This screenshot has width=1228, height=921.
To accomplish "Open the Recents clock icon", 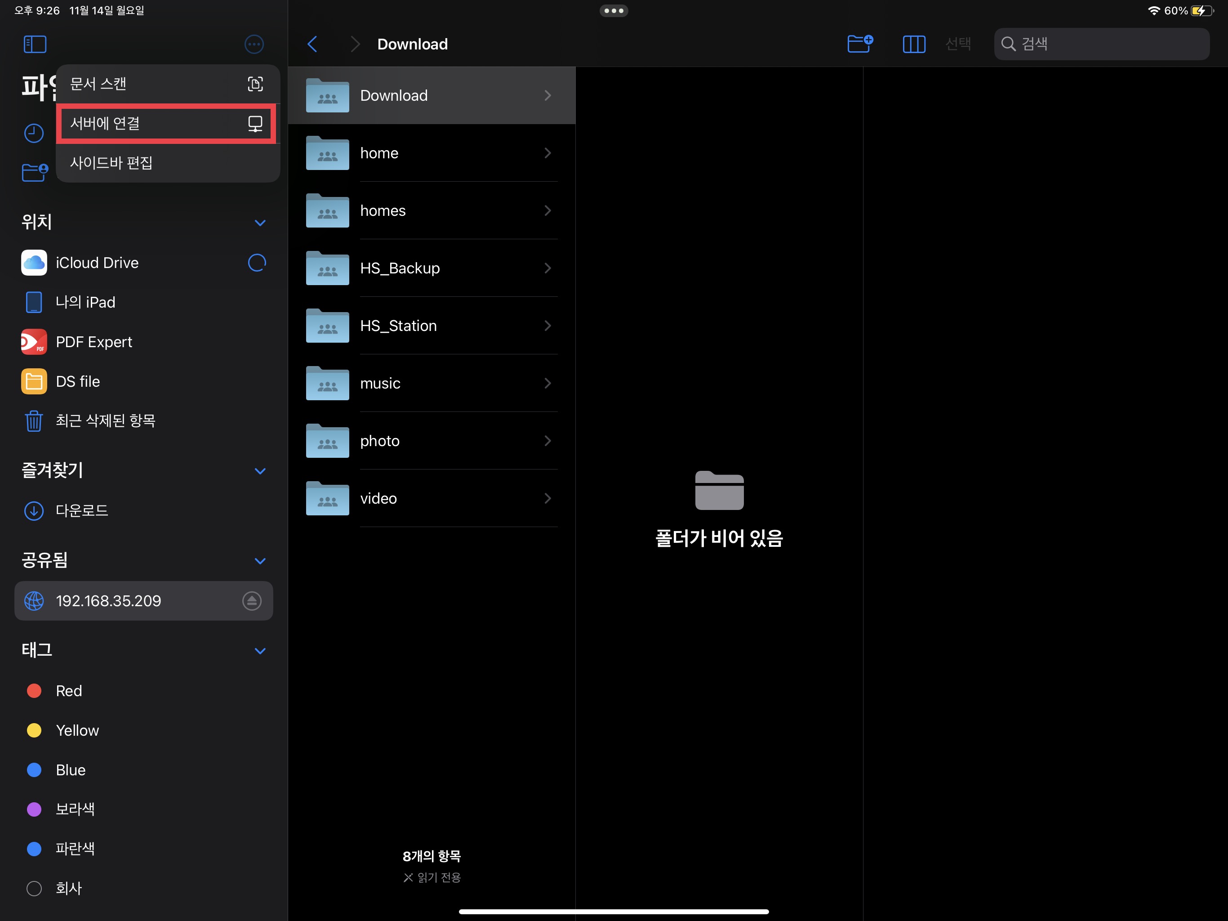I will (34, 133).
